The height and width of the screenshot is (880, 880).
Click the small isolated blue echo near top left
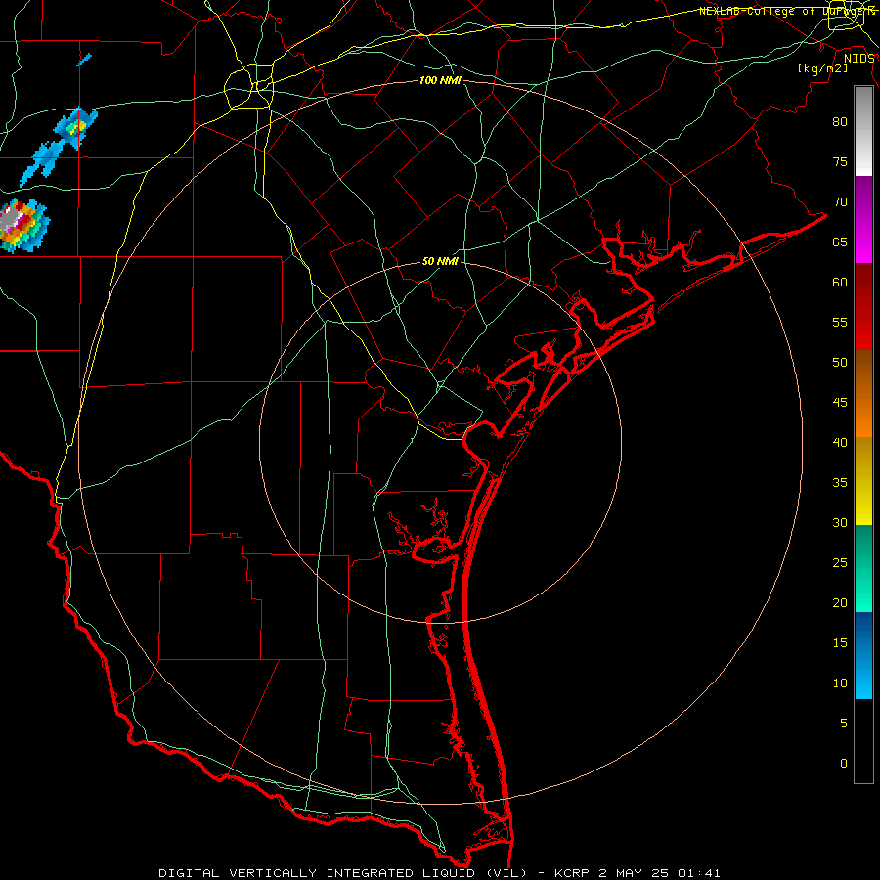click(x=84, y=60)
